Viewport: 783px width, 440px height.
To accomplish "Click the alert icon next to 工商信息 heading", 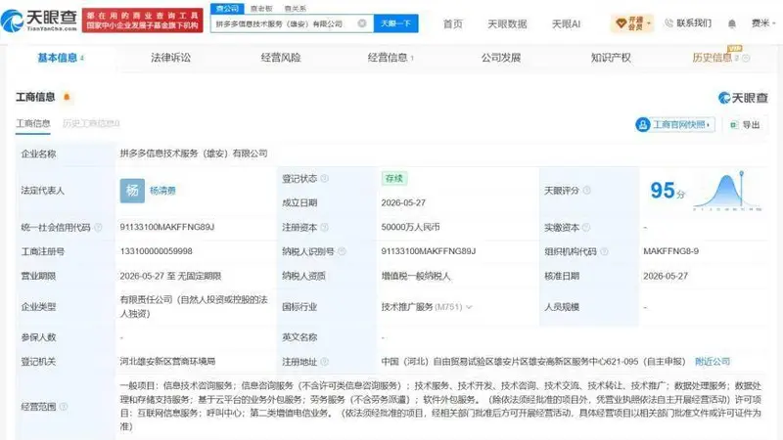I will pyautogui.click(x=67, y=97).
